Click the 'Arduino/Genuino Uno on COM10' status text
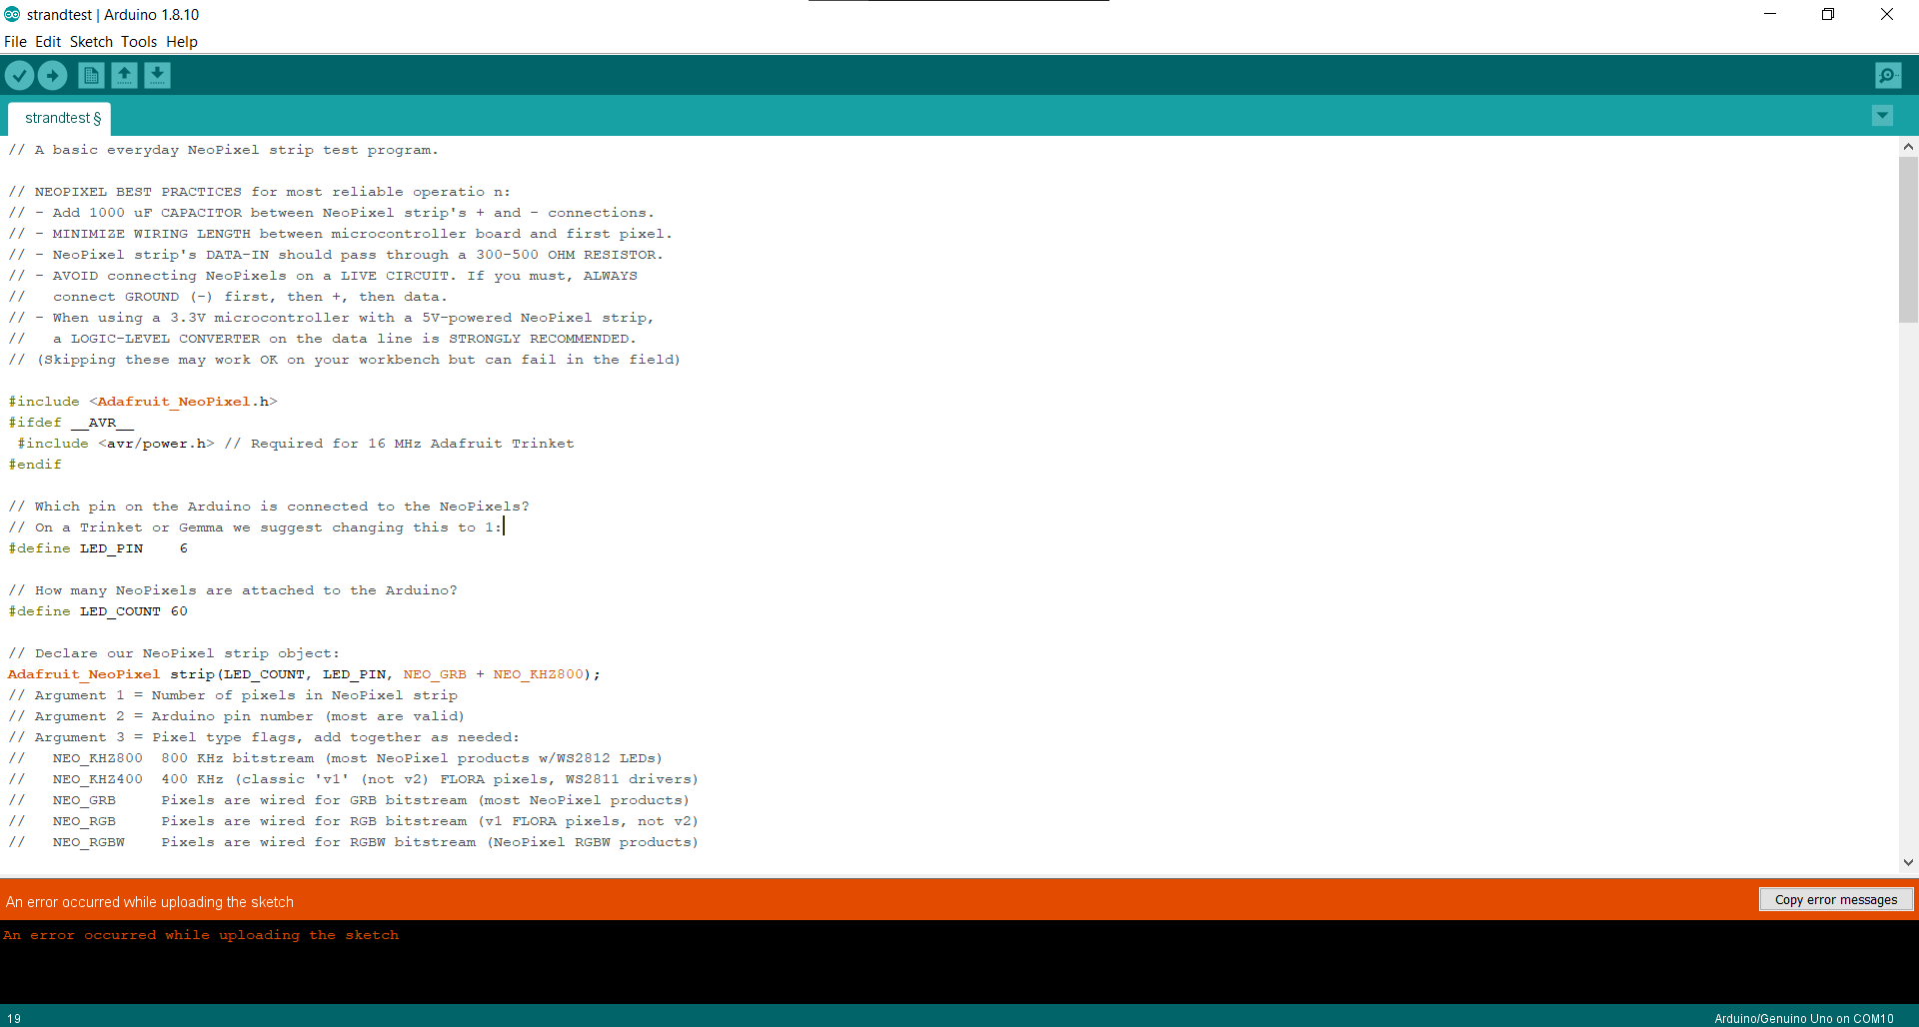The height and width of the screenshot is (1027, 1919). click(x=1804, y=1019)
